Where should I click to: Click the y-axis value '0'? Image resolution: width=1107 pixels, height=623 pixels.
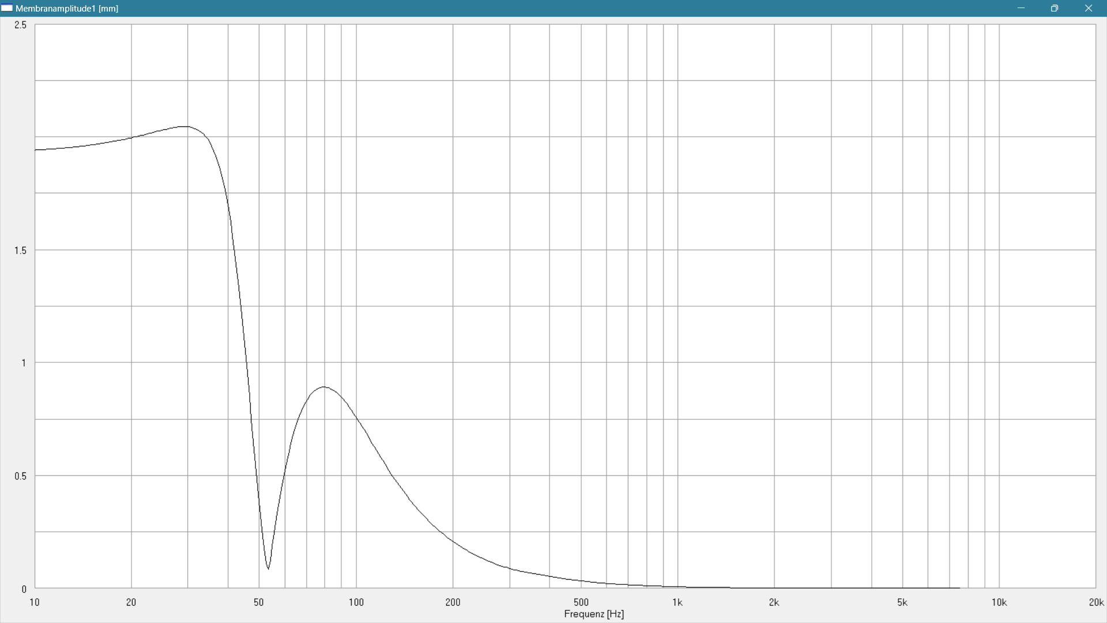click(x=24, y=589)
